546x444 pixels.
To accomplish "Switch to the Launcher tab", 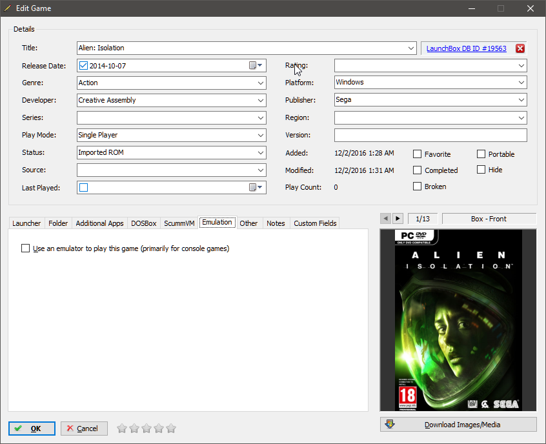I will pos(26,223).
